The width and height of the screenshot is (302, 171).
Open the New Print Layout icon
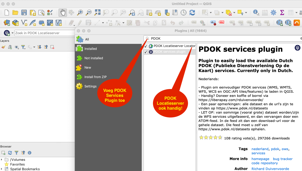point(33,13)
